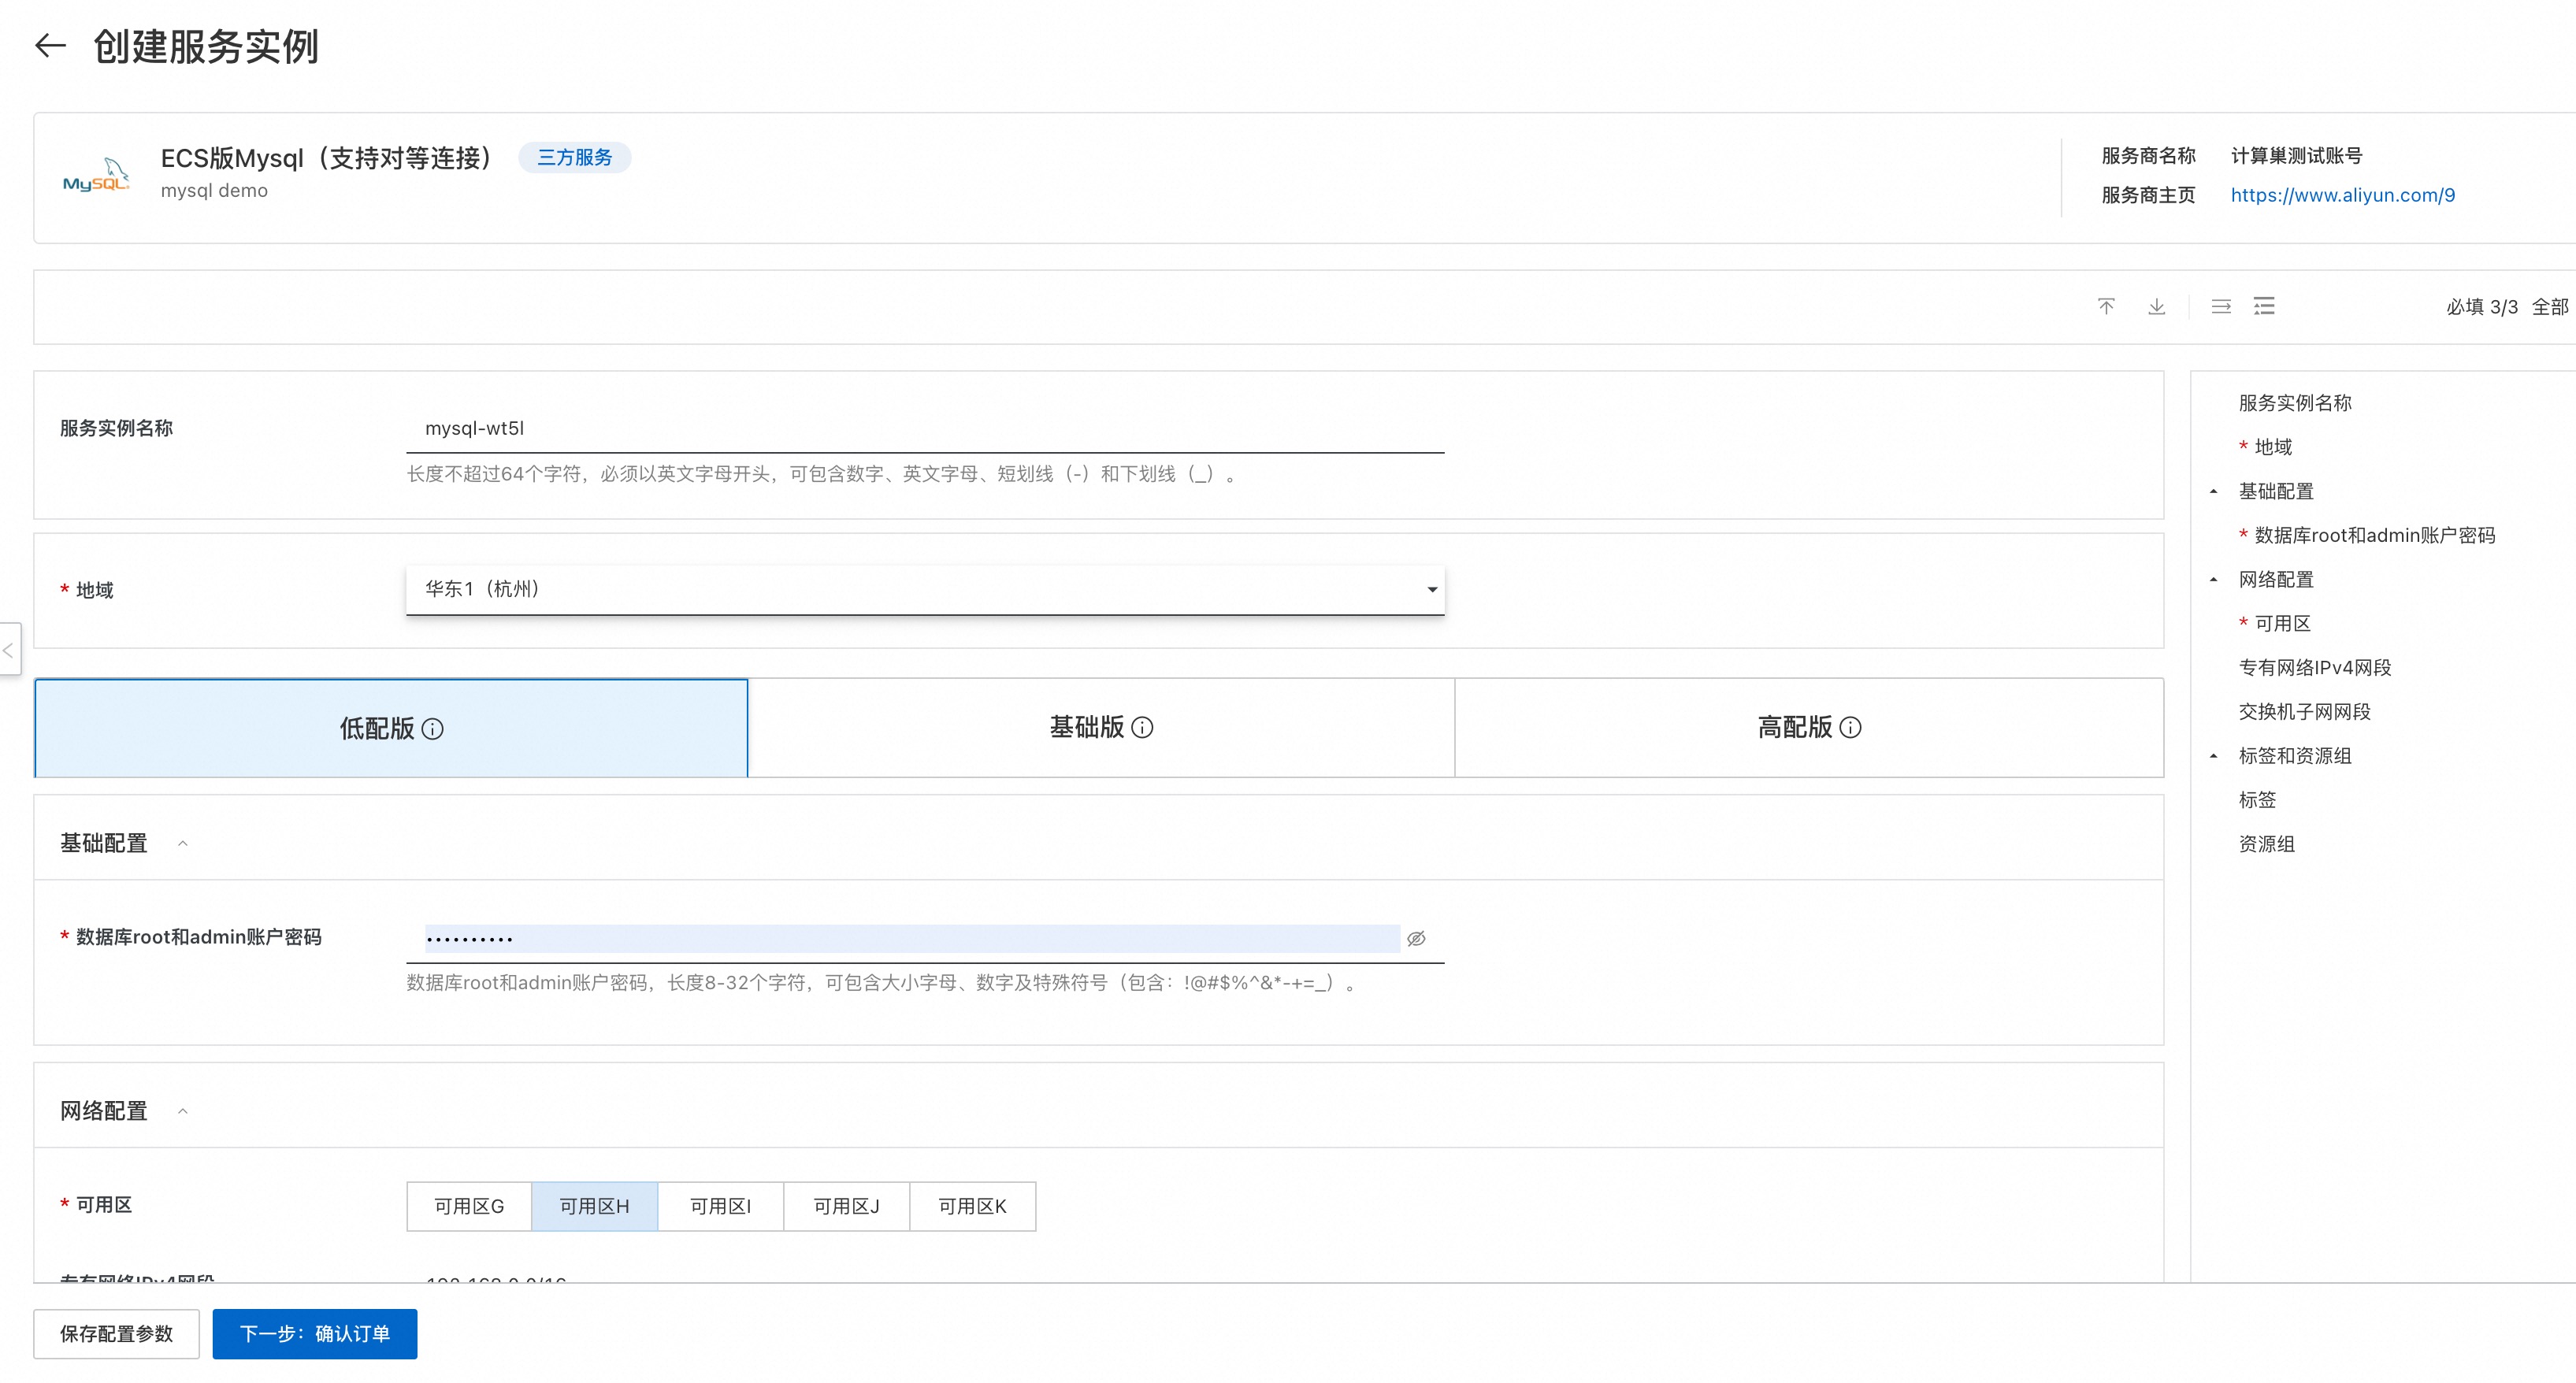The height and width of the screenshot is (1383, 2576).
Task: Click the MySQL service logo
Action: [96, 176]
